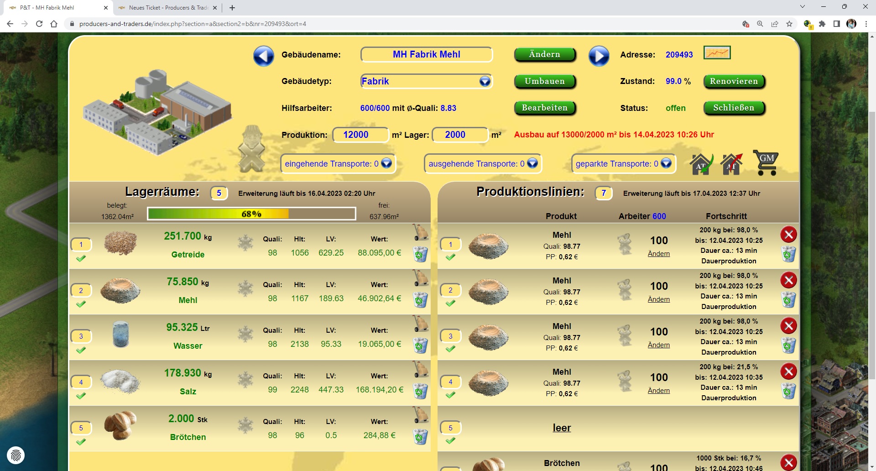Open the Gebäudetyp Fabrik dropdown
Screen dimensions: 876x471
426,81
